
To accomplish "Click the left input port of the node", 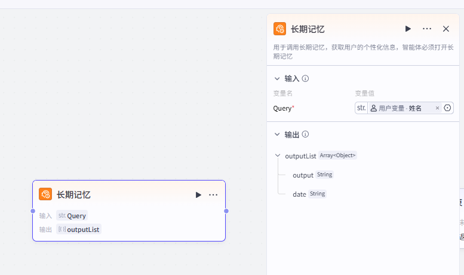I will pos(33,211).
